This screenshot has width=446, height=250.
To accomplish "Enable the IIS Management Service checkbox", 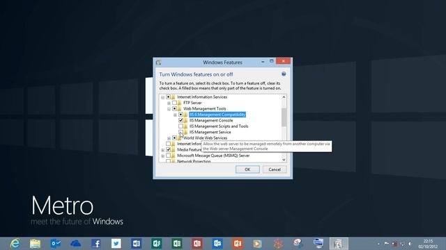I will pyautogui.click(x=180, y=132).
